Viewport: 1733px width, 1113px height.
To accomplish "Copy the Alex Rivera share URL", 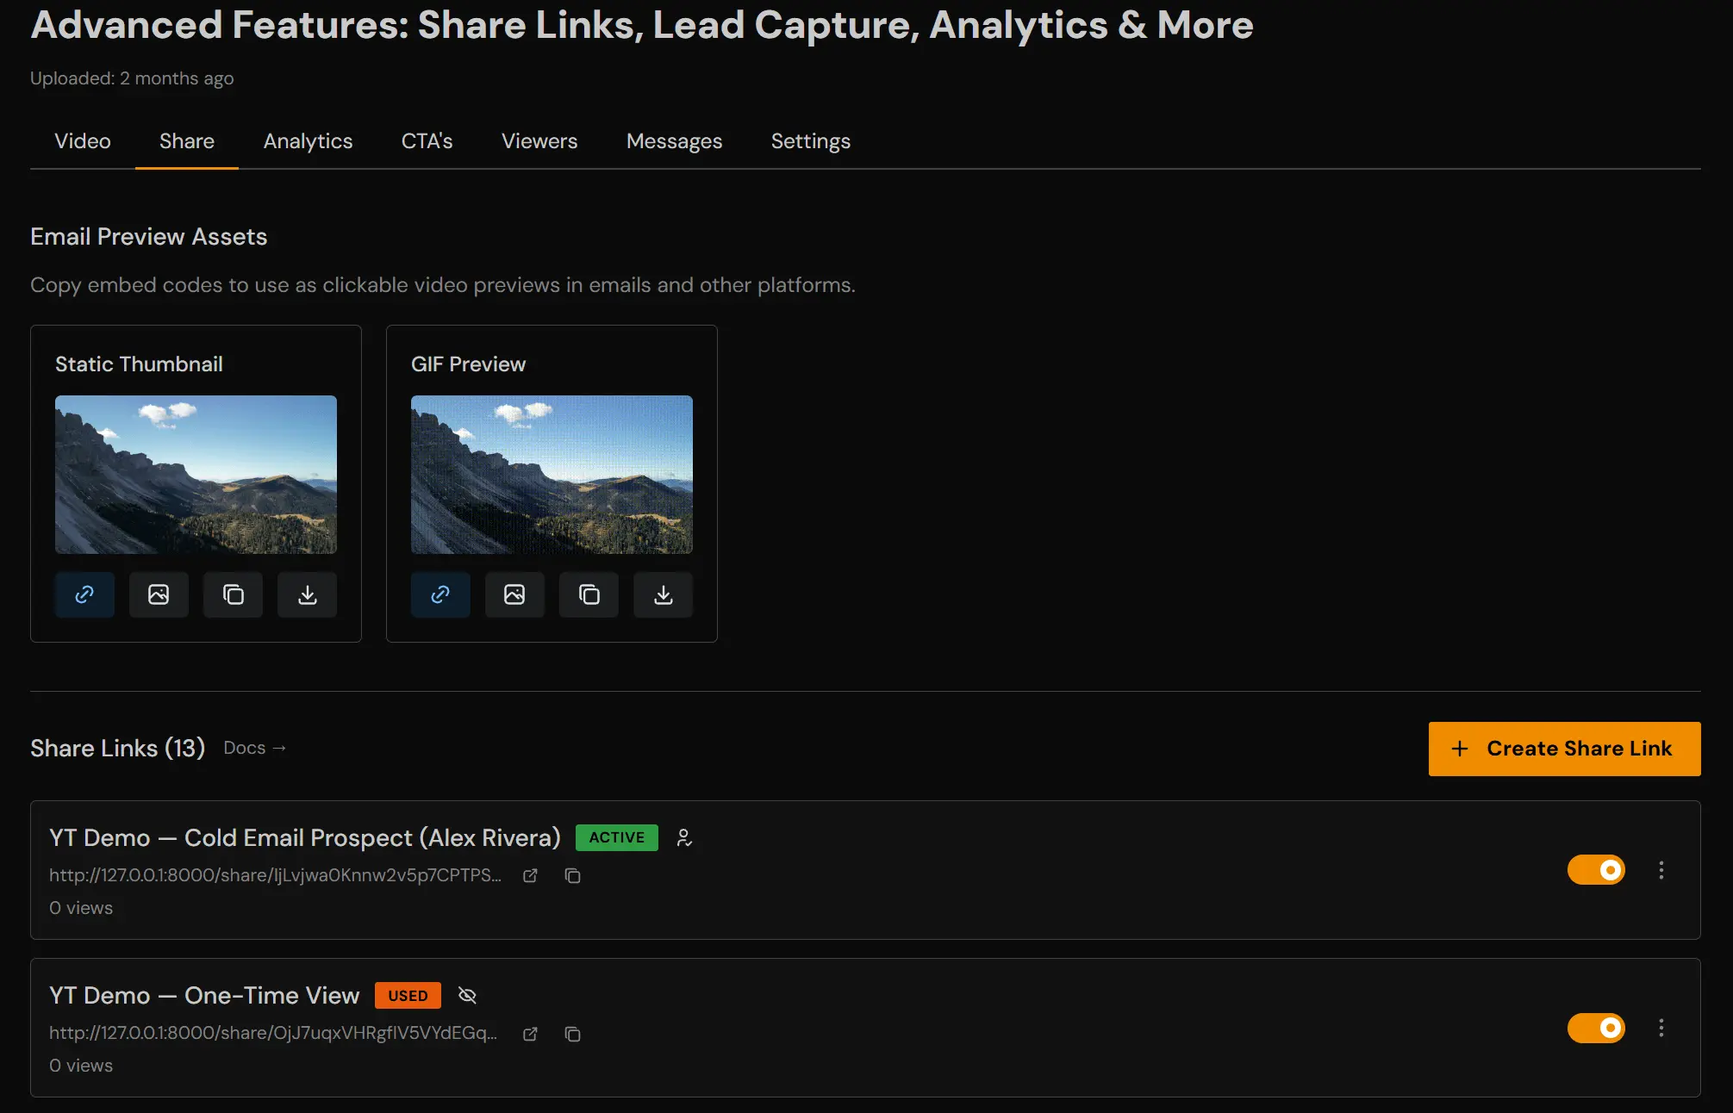I will tap(572, 875).
